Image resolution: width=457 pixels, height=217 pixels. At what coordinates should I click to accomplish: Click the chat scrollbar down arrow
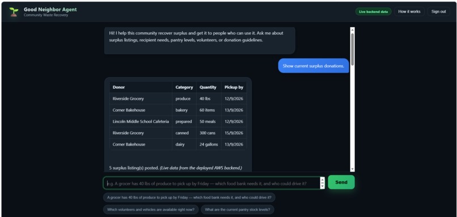pyautogui.click(x=352, y=169)
